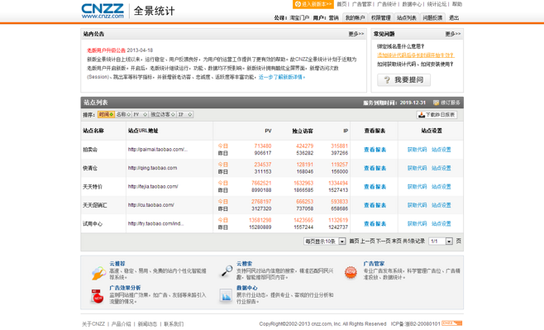
Task: Click the 关于CNZZ footer link
Action: coord(93,324)
